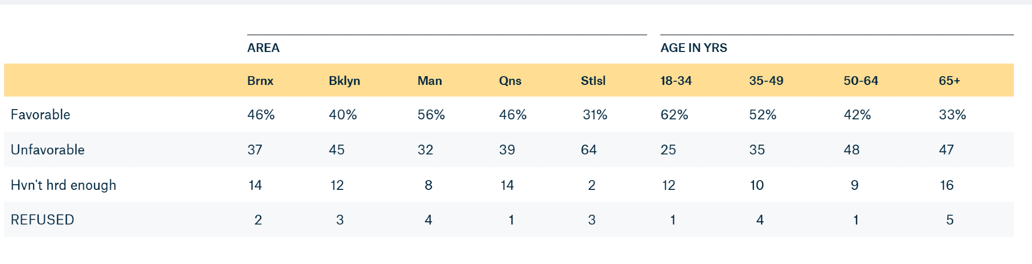Click the Qns column header
1032x264 pixels.
(510, 81)
